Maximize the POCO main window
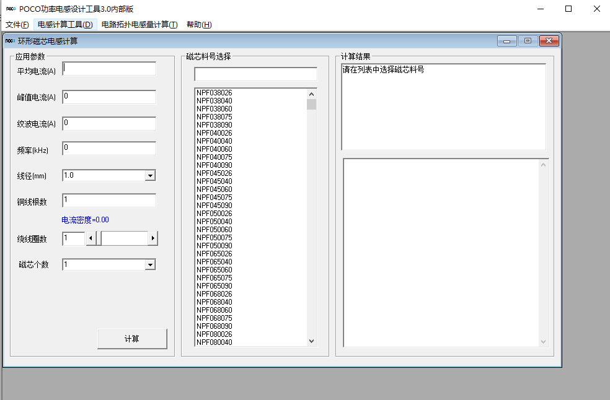The width and height of the screenshot is (610, 400). pyautogui.click(x=568, y=9)
